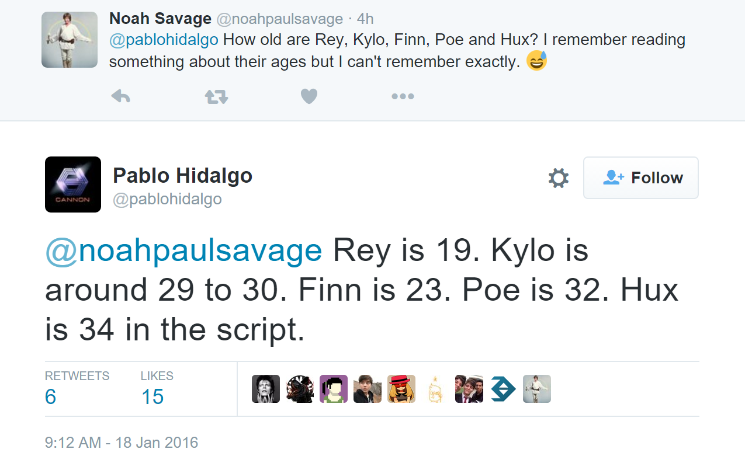Open Pablo Hidalgo's Cannon logo avatar
This screenshot has height=463, width=745.
[x=73, y=184]
